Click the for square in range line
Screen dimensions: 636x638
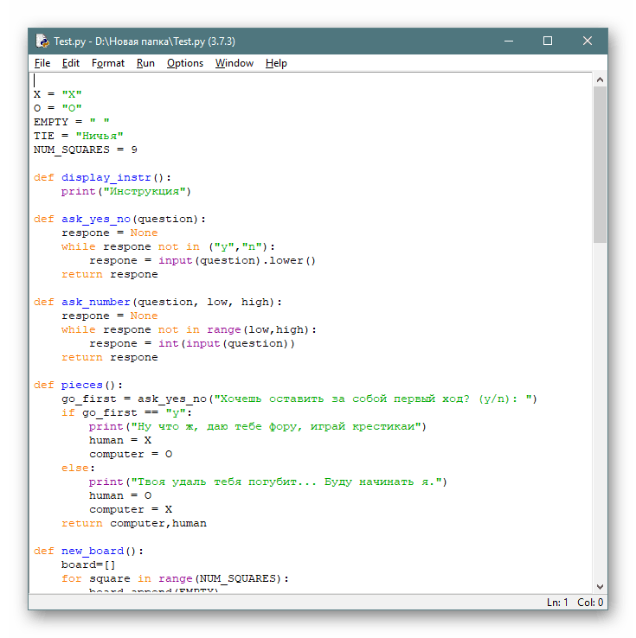click(175, 578)
